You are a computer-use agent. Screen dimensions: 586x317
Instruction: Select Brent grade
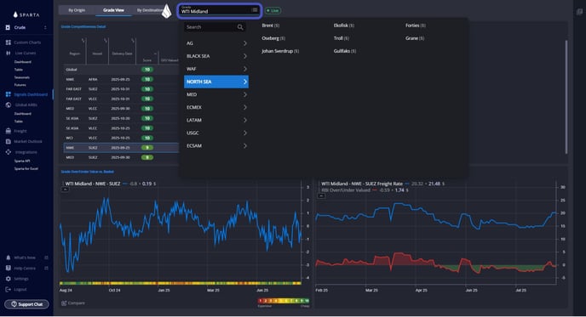click(x=271, y=25)
